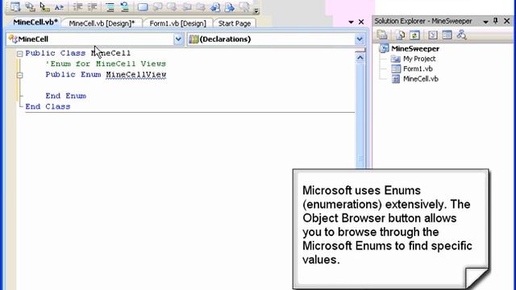This screenshot has width=516, height=290.
Task: Click the Clear All Bookmarks icon
Action: (x=244, y=6)
